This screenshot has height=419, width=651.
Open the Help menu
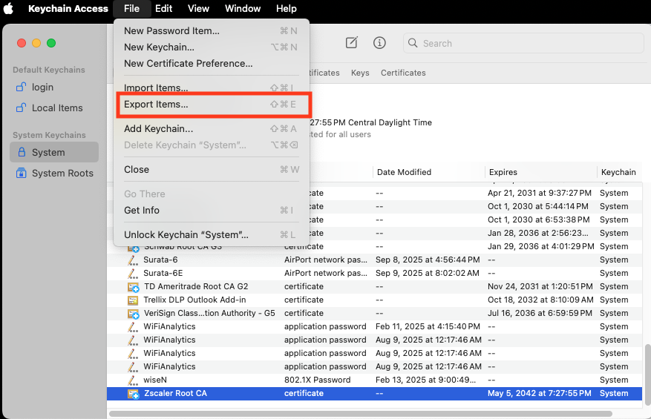[286, 8]
